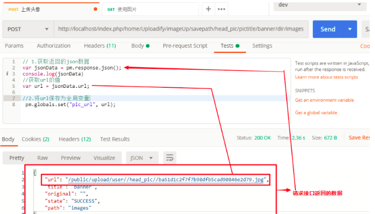Click the 200 OK status text

[x=262, y=138]
